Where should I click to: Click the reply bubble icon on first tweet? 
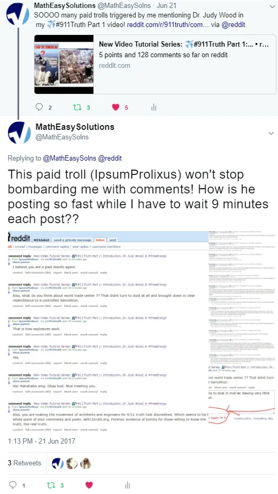click(x=39, y=107)
